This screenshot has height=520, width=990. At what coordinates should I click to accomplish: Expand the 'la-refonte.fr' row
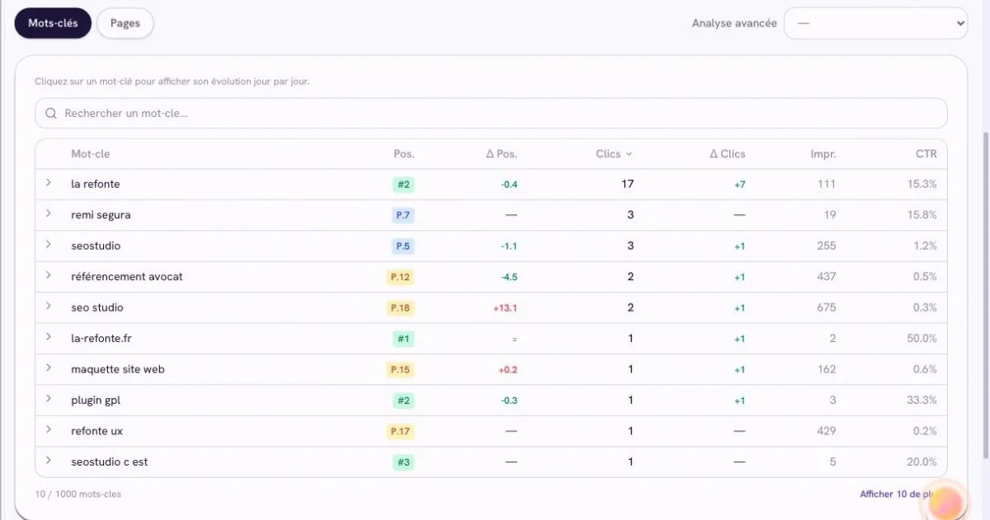coord(49,338)
